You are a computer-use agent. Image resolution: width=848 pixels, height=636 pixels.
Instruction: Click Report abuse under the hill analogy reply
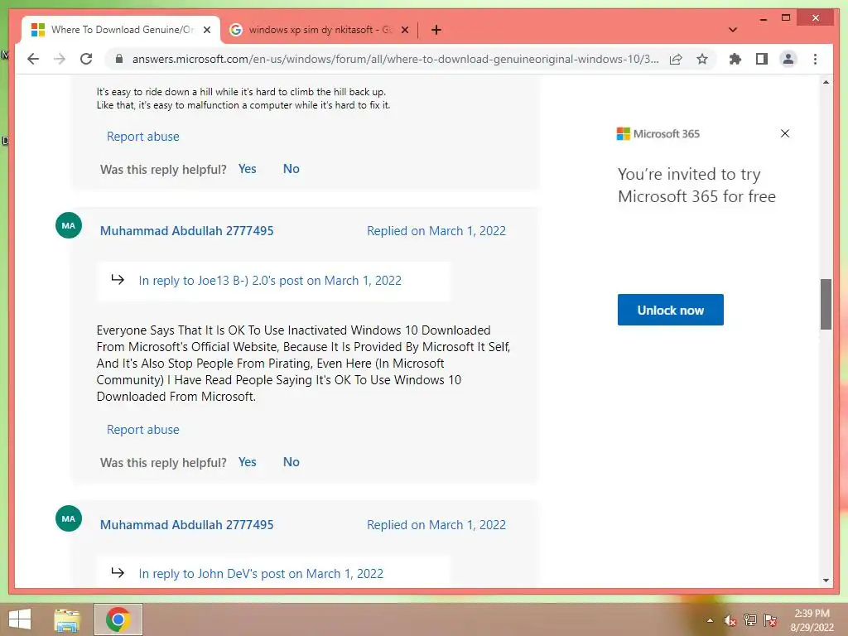coord(142,137)
